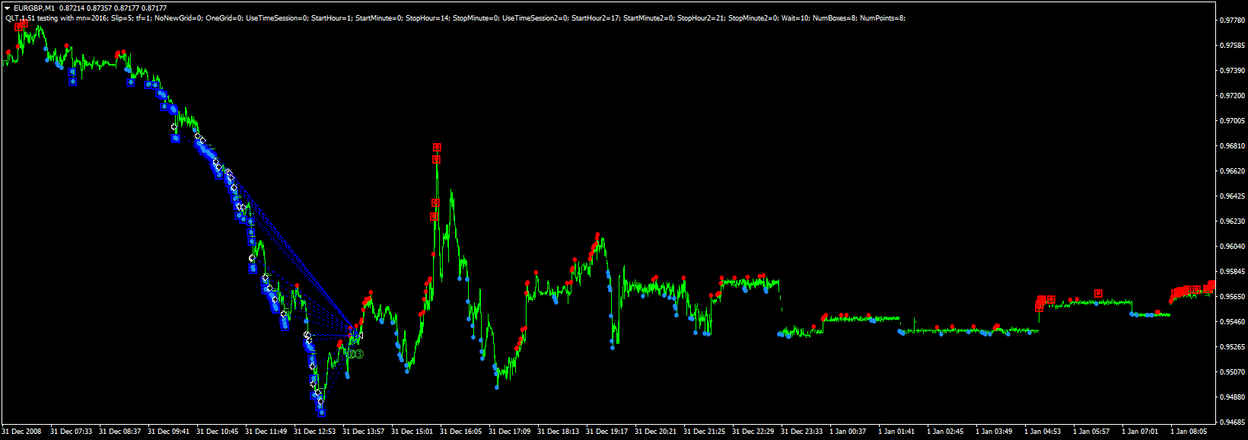Click the 31 Dec 09:41 time label

(169, 432)
